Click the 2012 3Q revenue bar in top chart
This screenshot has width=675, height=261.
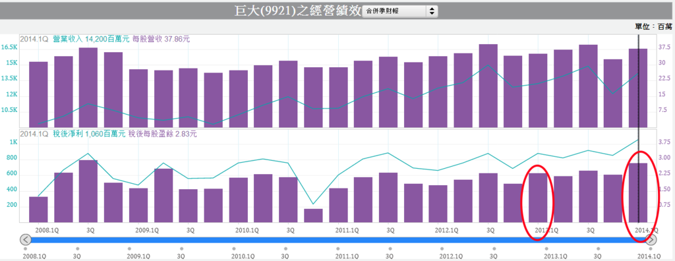pos(488,86)
